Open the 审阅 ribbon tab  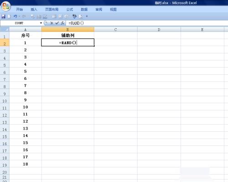pos(99,10)
